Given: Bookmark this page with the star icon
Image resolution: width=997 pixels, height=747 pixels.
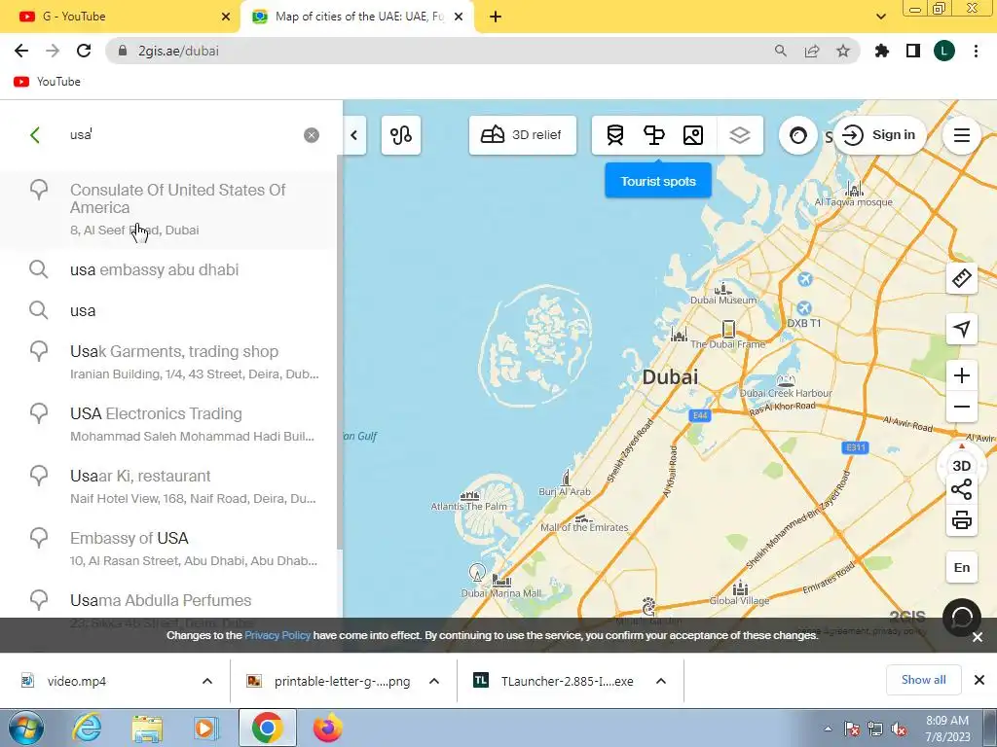Looking at the screenshot, I should [842, 51].
